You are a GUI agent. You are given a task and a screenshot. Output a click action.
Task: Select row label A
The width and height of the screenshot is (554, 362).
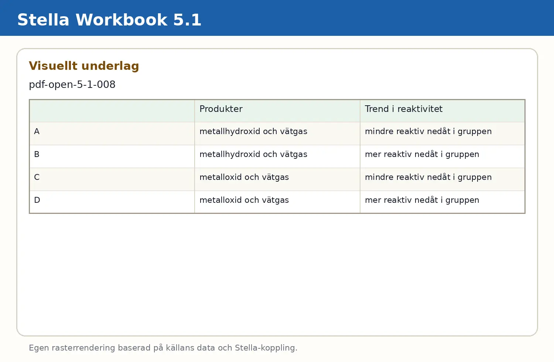coord(112,134)
